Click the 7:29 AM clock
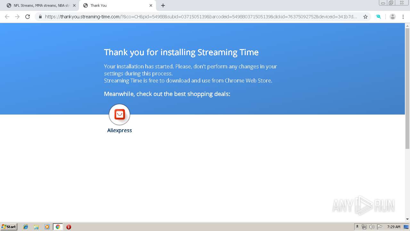Screen dimensions: 410x231 (x=394, y=227)
